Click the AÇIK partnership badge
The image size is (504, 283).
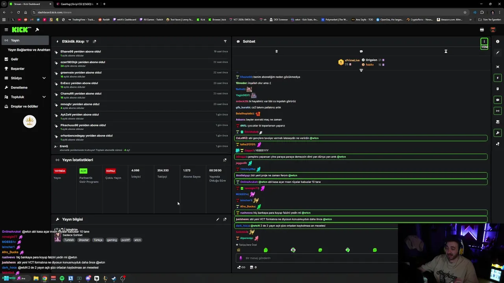83,171
